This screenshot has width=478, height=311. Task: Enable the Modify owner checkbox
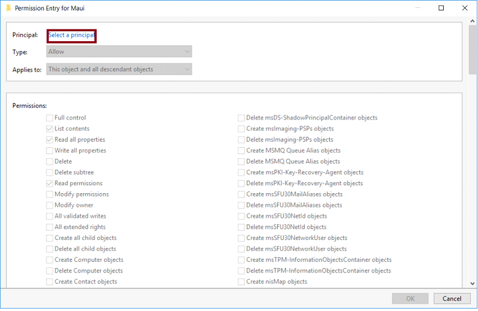click(50, 205)
